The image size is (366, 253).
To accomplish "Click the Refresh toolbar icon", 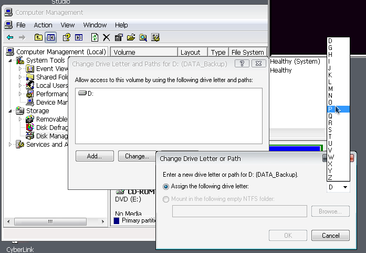I will click(x=95, y=37).
